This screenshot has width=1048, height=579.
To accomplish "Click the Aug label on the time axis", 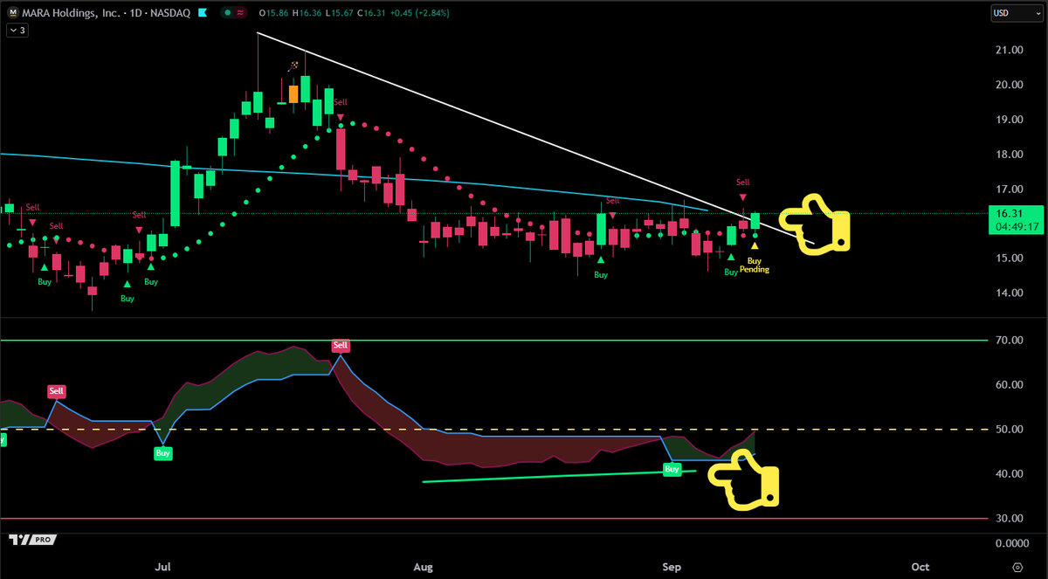I will pyautogui.click(x=424, y=566).
